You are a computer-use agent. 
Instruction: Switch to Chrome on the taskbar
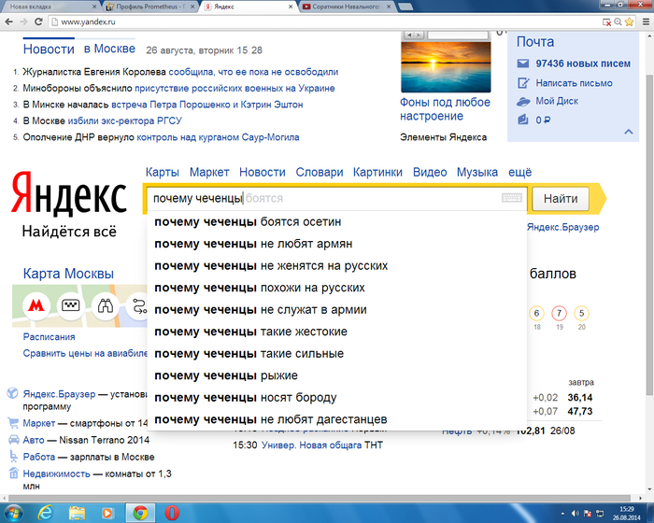[x=140, y=513]
